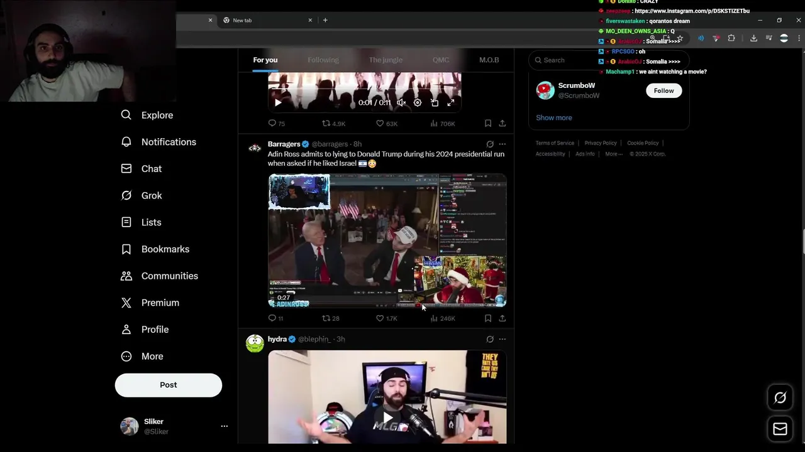Open Communities in the sidebar
This screenshot has width=805, height=452.
tap(160, 276)
